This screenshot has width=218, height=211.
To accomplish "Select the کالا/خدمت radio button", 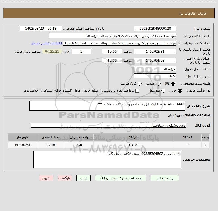I will pyautogui.click(x=140, y=84).
